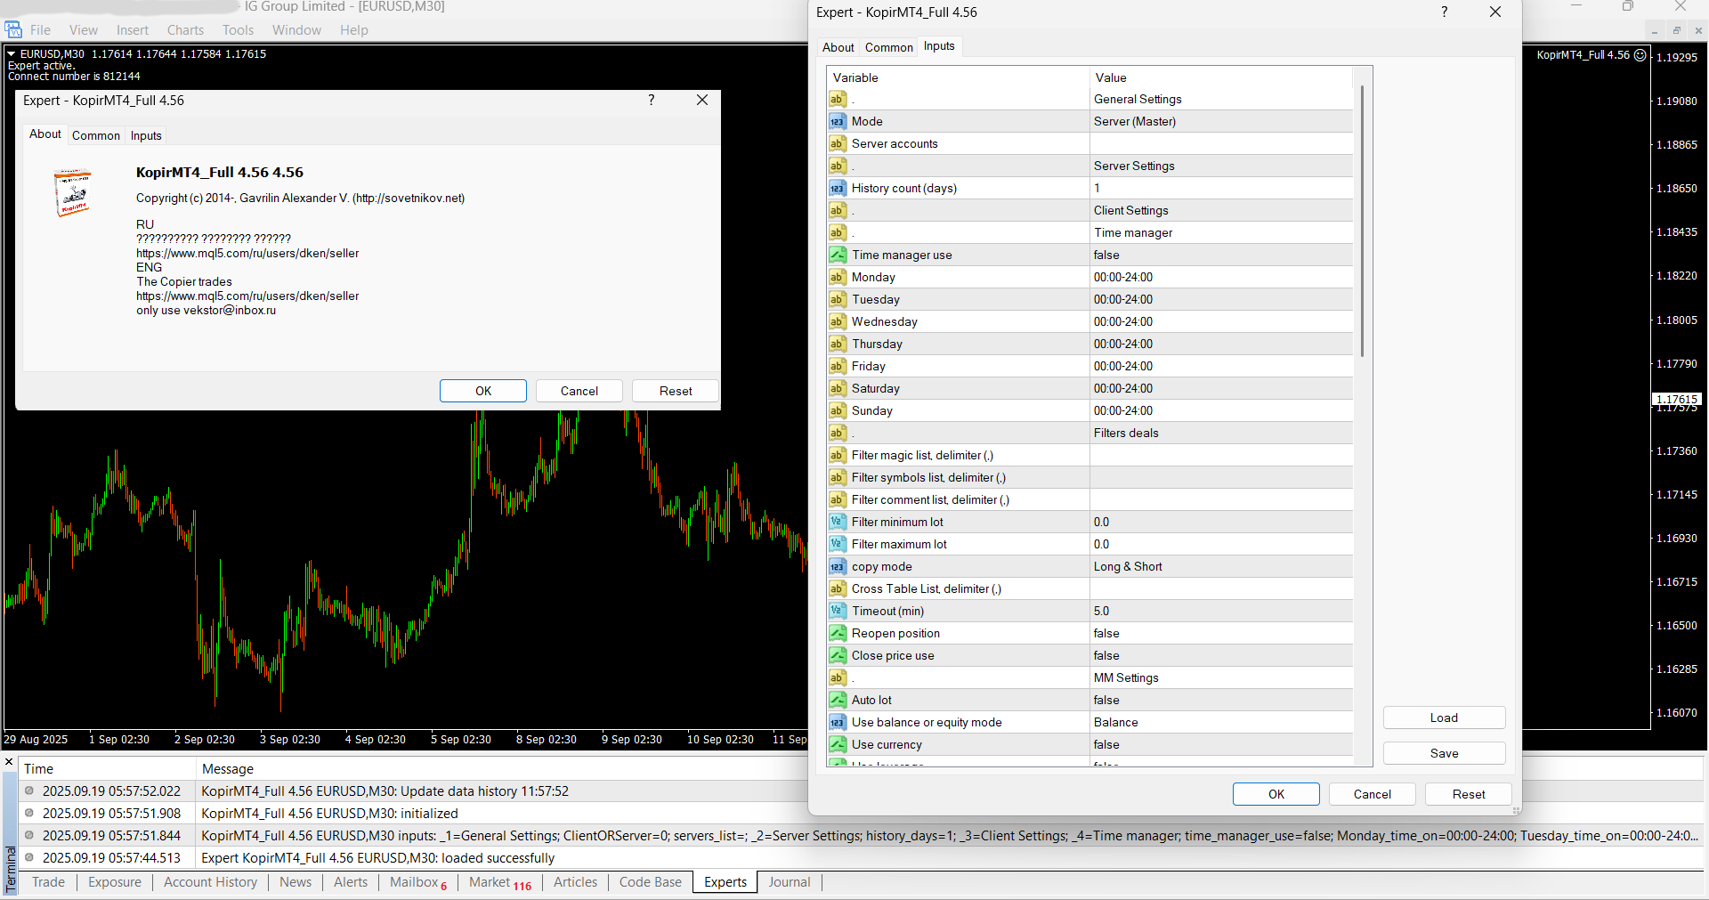Click the Inputs list vertical scrollbar
The width and height of the screenshot is (1709, 900).
(x=1362, y=223)
